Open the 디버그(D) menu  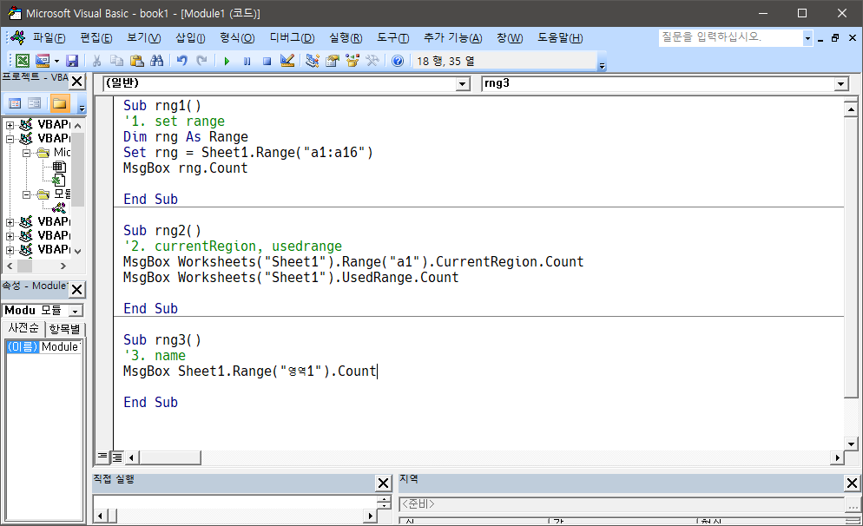pos(292,38)
